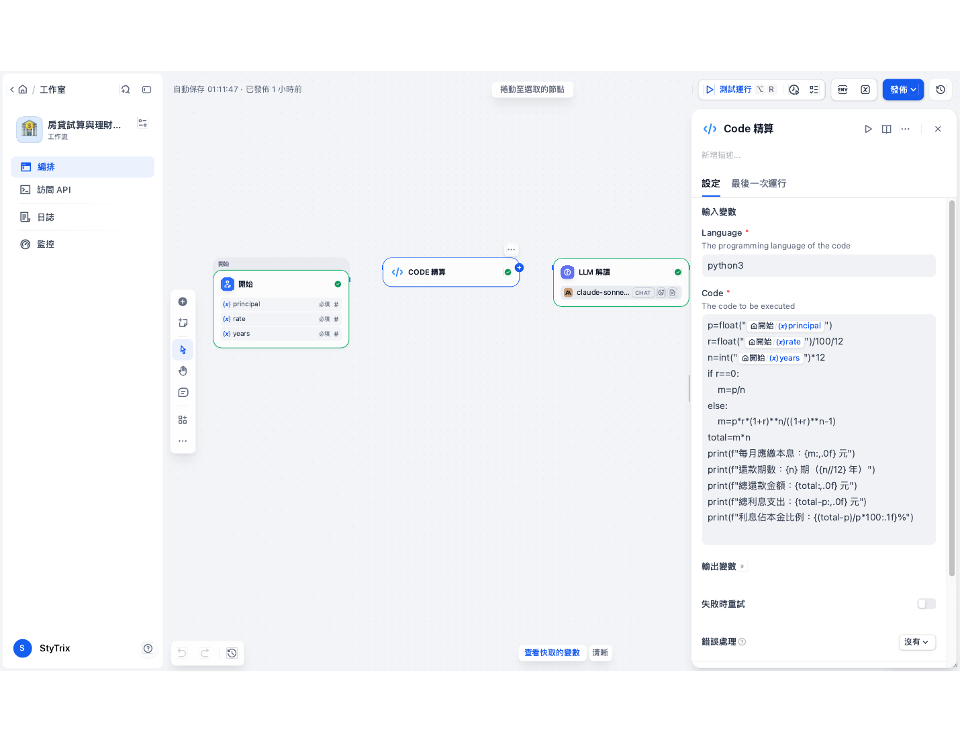Image resolution: width=960 pixels, height=742 pixels.
Task: Open the 日誌 logs menu item
Action: 83,217
